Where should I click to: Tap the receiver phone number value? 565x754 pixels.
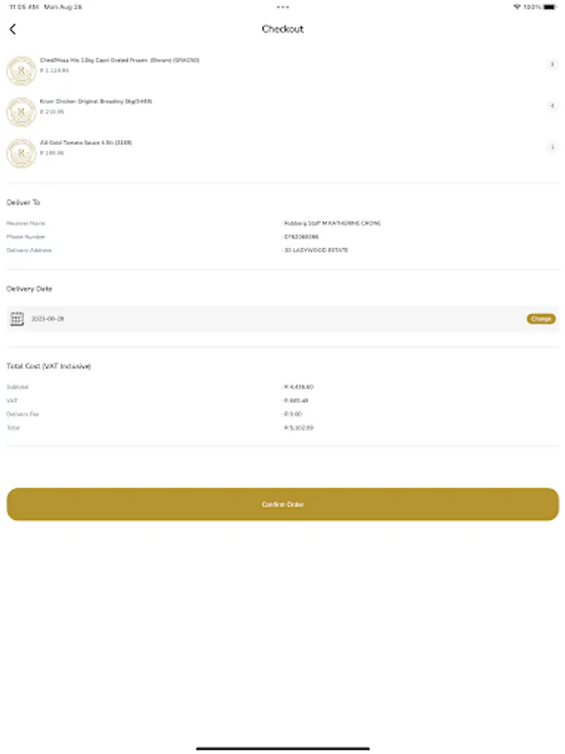(x=301, y=237)
